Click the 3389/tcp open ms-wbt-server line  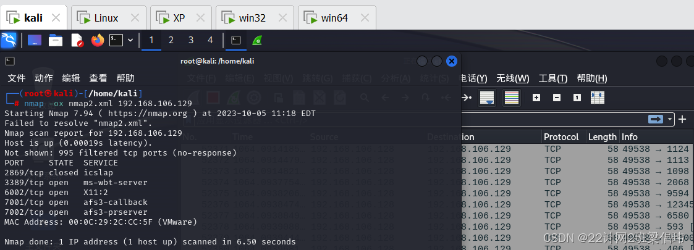coord(75,182)
